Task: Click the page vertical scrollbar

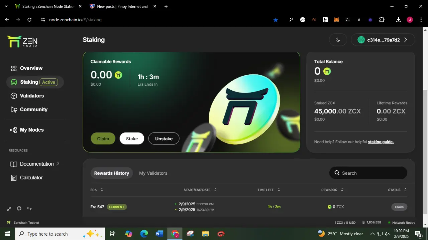Action: tap(425, 152)
